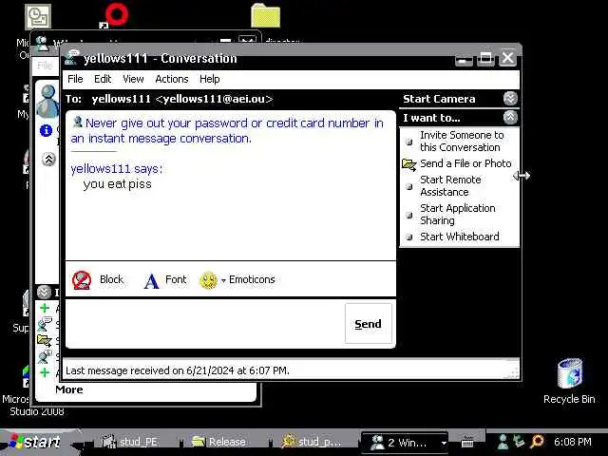Open the Font settings icon
Screen dimensions: 608x456
[152, 280]
